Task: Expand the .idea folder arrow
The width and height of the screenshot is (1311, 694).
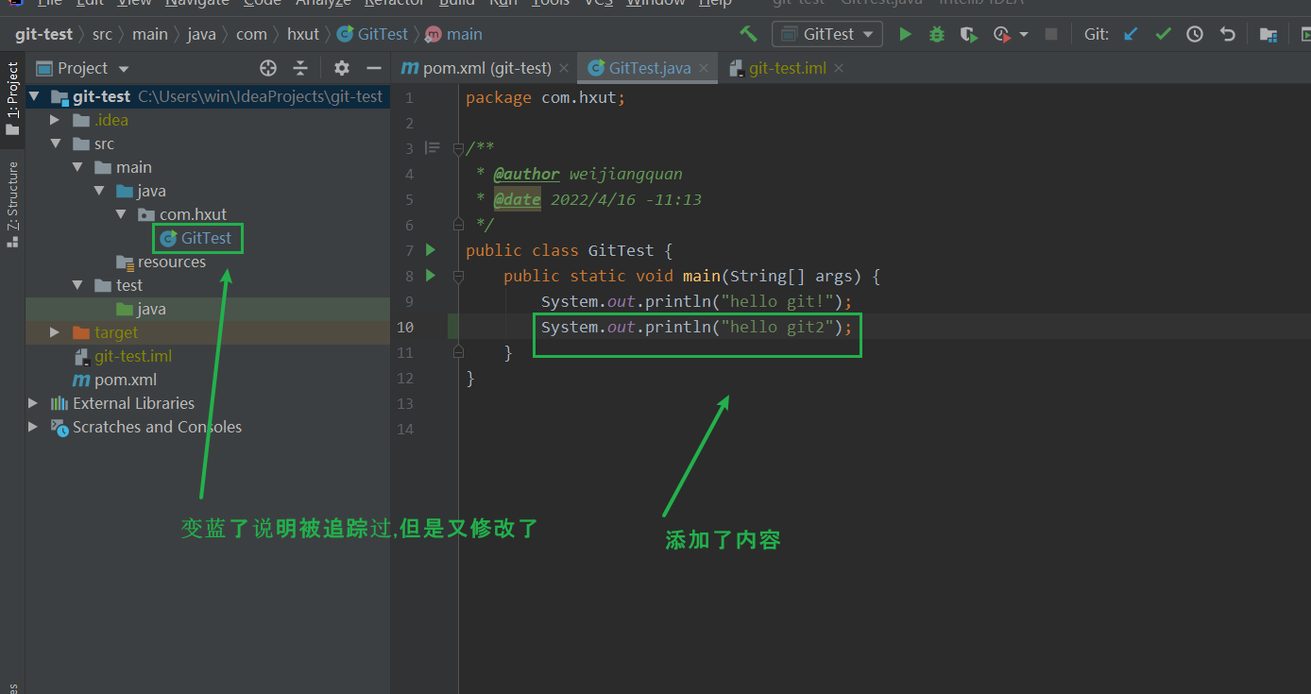Action: click(x=55, y=120)
